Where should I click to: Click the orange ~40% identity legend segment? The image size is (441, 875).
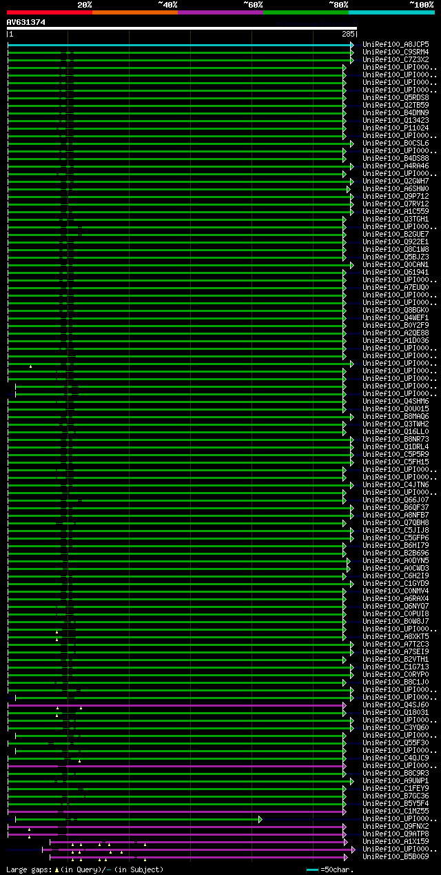point(135,12)
